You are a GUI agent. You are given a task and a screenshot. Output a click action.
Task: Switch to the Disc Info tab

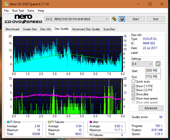tap(46, 29)
